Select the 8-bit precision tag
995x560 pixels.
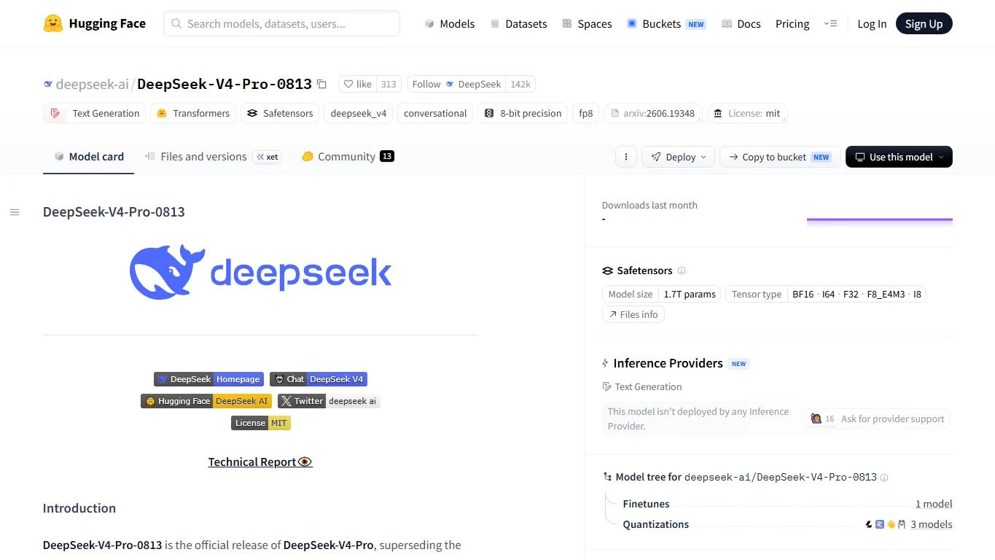523,113
